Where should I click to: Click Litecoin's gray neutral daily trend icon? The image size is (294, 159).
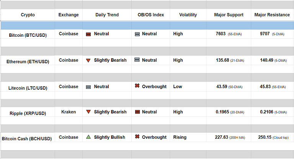pyautogui.click(x=88, y=87)
